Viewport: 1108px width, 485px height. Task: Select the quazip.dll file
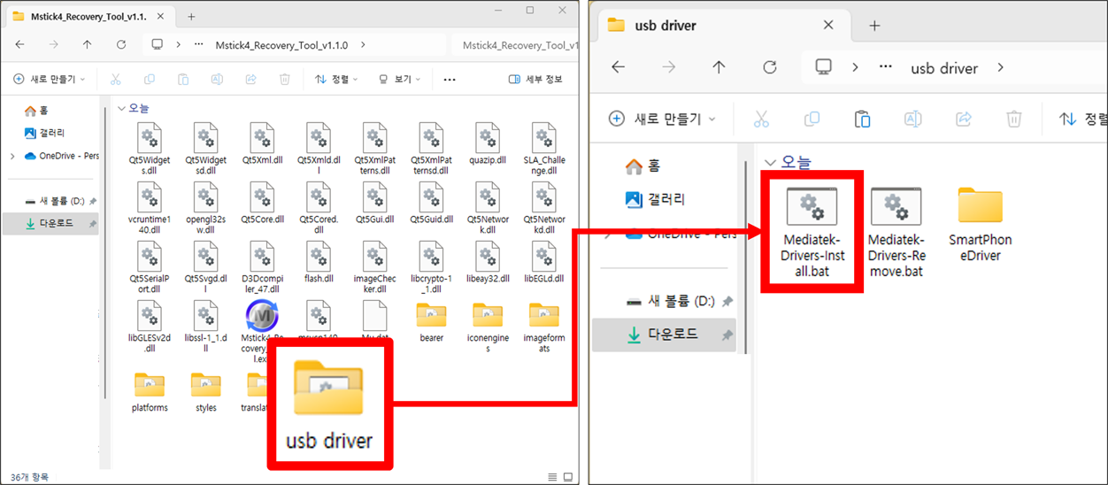click(x=488, y=145)
